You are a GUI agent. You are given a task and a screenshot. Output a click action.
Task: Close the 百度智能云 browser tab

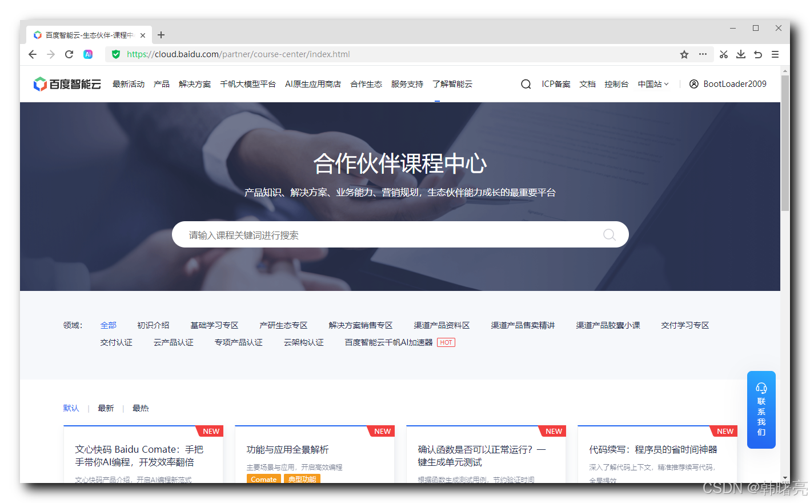pos(143,35)
